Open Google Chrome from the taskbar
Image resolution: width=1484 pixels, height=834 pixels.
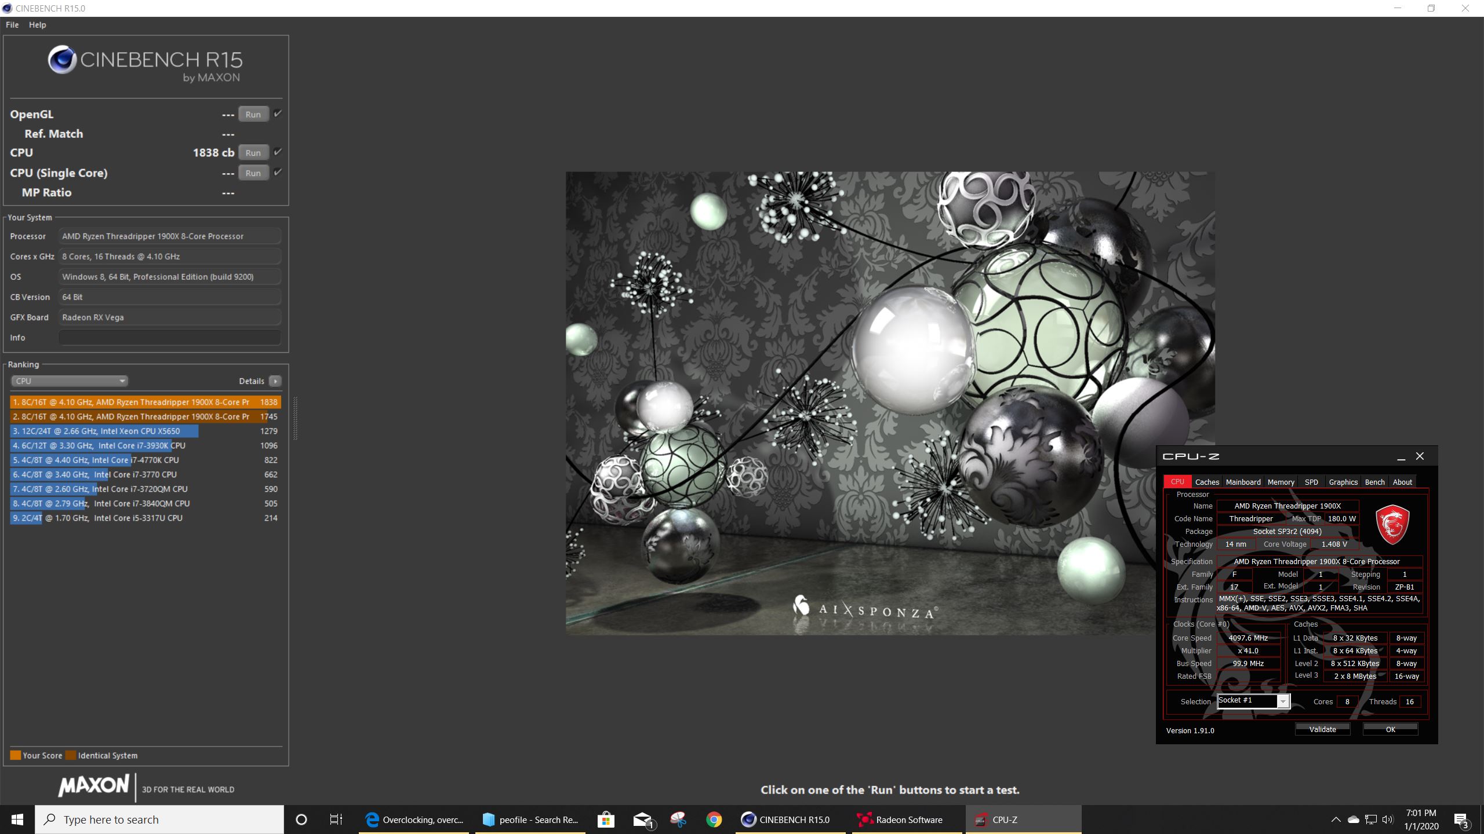(x=714, y=820)
